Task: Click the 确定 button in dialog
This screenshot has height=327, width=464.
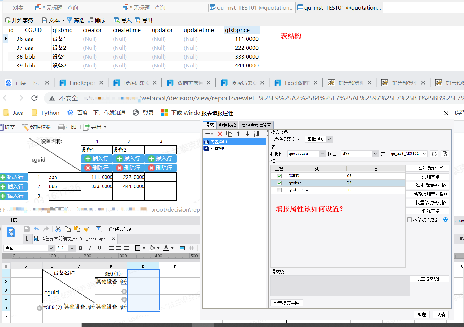Action: coord(421,315)
